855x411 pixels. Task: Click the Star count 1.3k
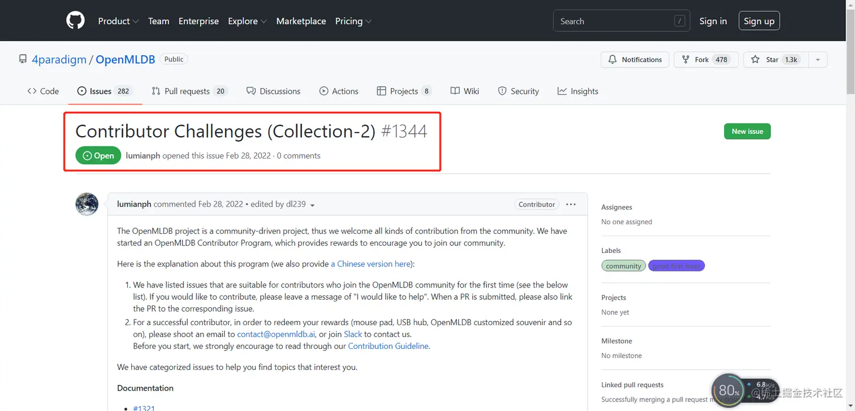point(791,59)
